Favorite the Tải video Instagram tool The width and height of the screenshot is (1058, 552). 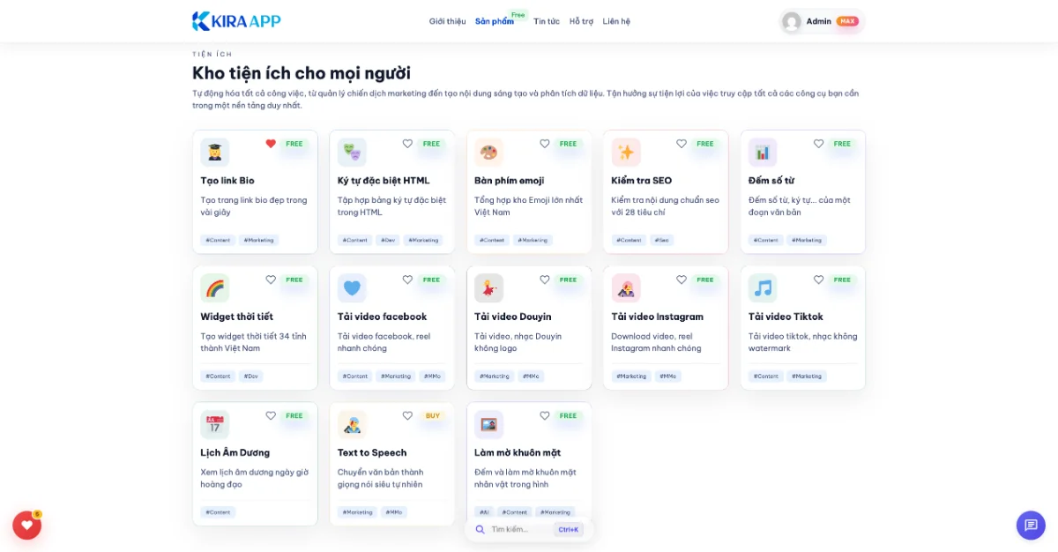[x=681, y=280]
